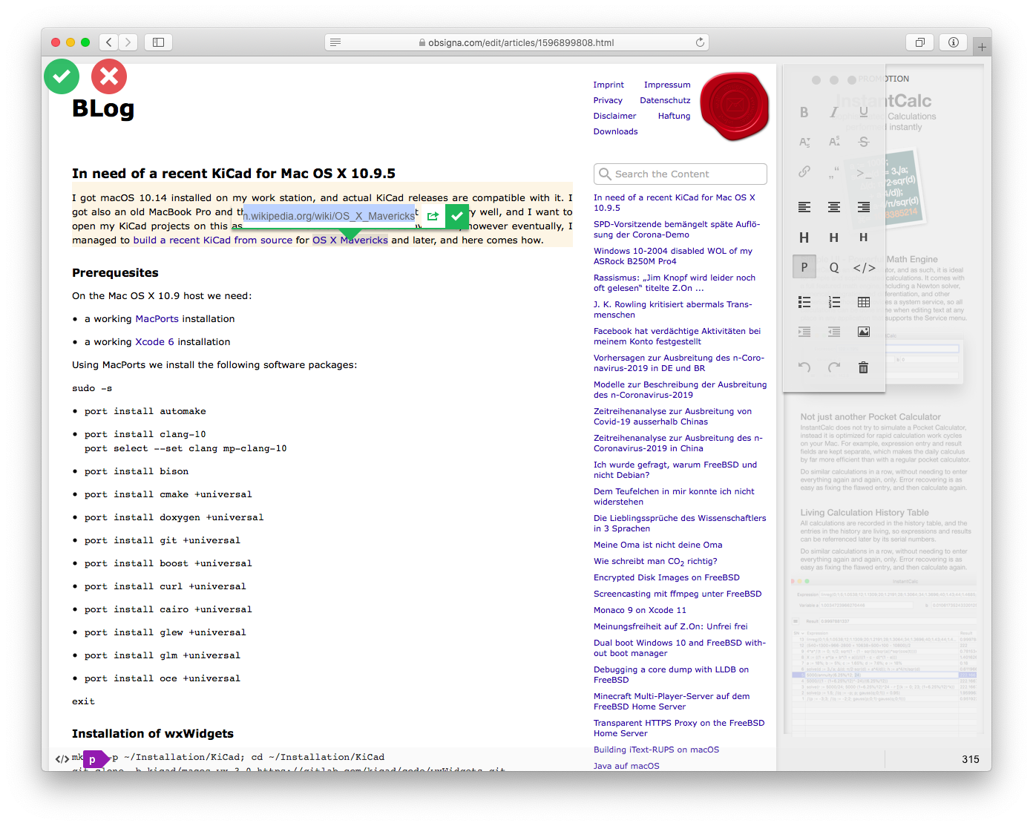1033x826 pixels.
Task: Right-align the text
Action: click(864, 207)
